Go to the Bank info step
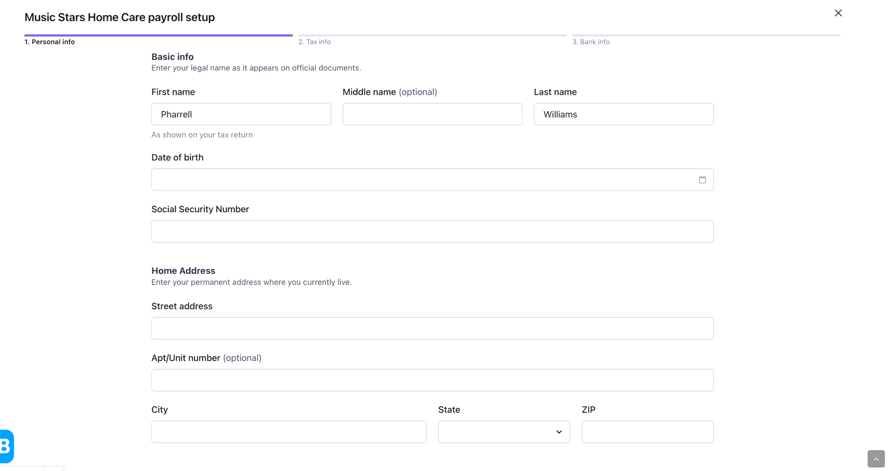Screen dimensions: 891x471 click(x=591, y=42)
